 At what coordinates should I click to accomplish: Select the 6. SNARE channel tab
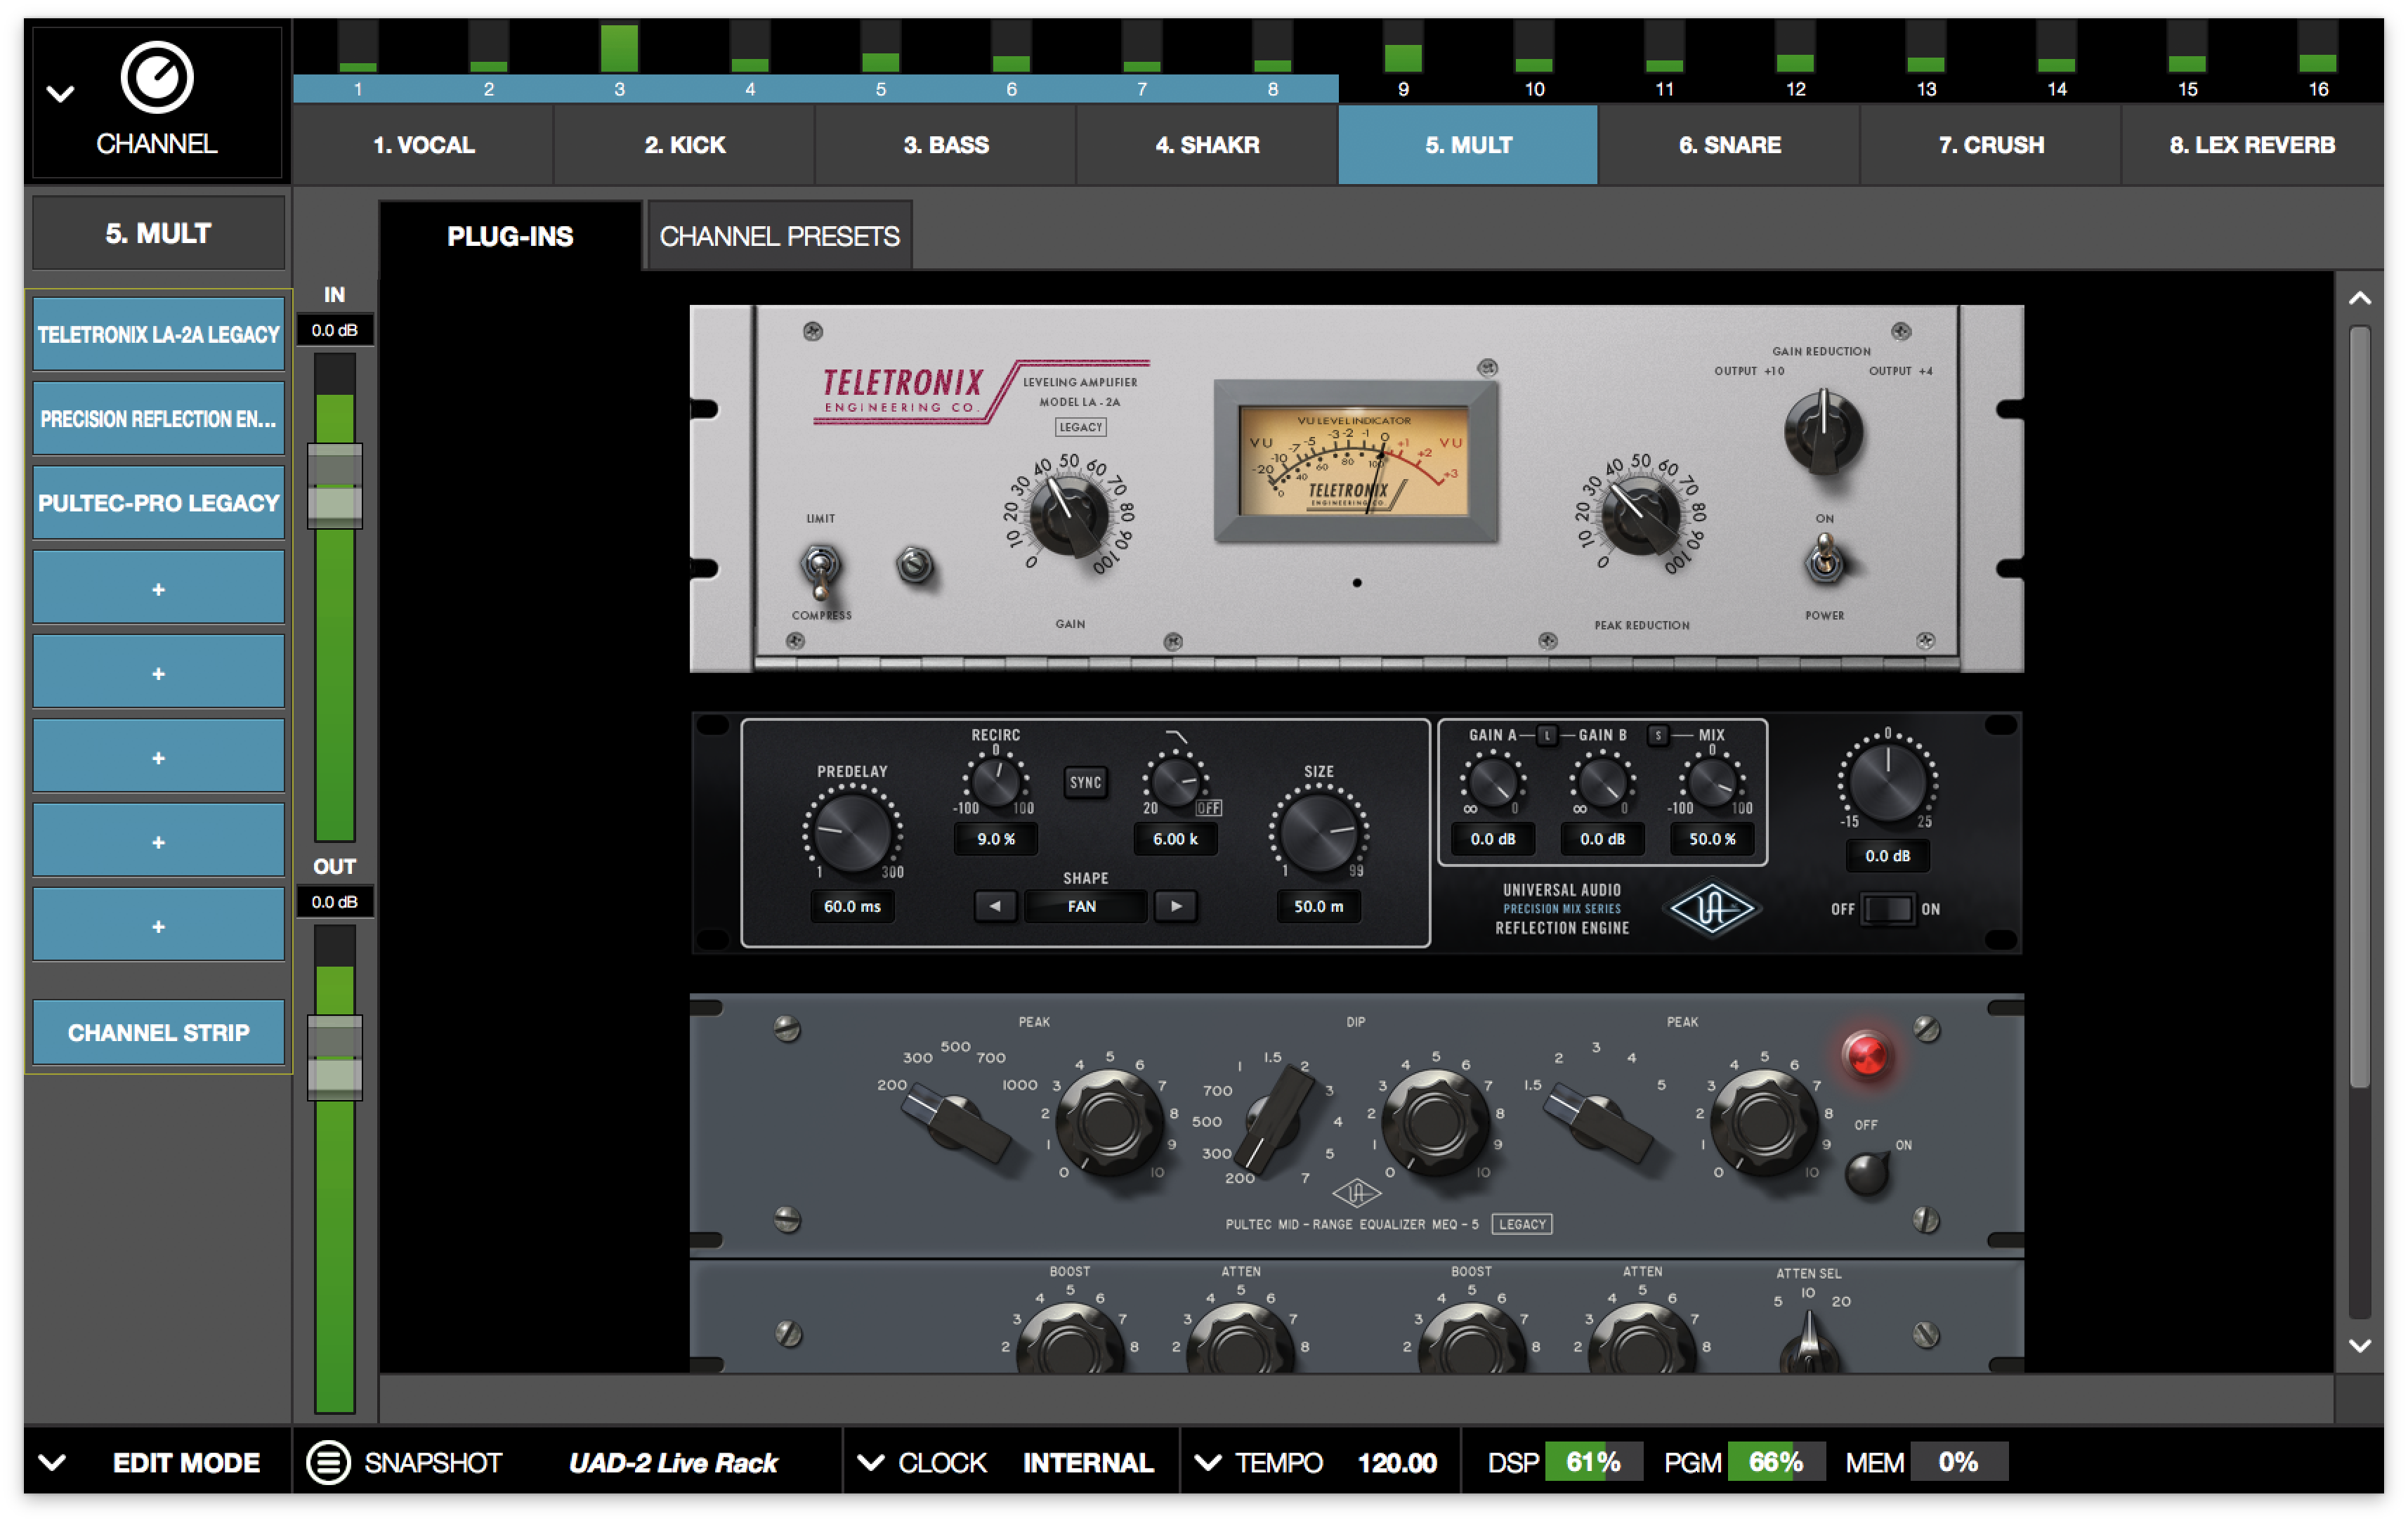[x=1729, y=145]
